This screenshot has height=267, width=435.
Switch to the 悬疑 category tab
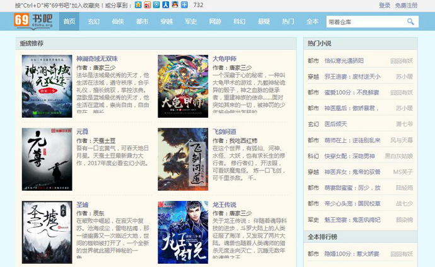click(x=264, y=21)
